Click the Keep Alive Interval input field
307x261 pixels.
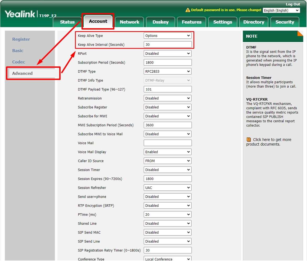pyautogui.click(x=167, y=45)
